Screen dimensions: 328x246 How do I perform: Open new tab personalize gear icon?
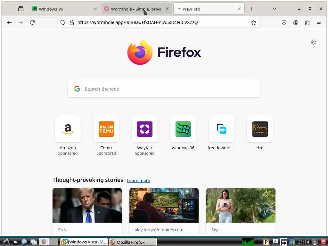[313, 42]
